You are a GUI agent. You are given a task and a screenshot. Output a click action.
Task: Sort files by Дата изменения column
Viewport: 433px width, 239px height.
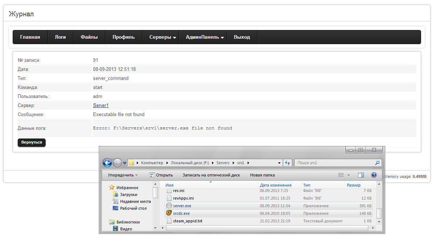pyautogui.click(x=276, y=185)
